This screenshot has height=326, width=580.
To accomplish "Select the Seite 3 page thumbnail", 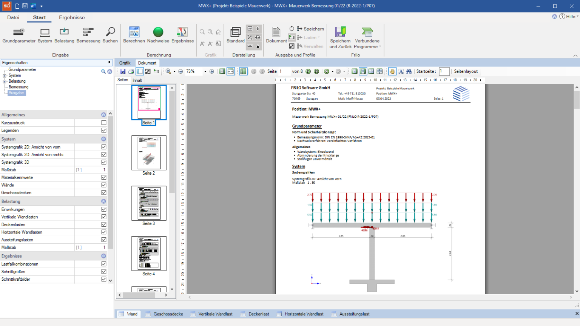I will click(149, 203).
